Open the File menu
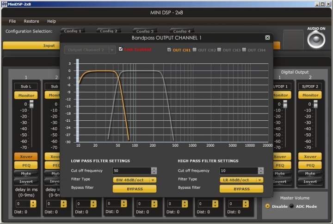This screenshot has height=224, width=333. point(12,21)
